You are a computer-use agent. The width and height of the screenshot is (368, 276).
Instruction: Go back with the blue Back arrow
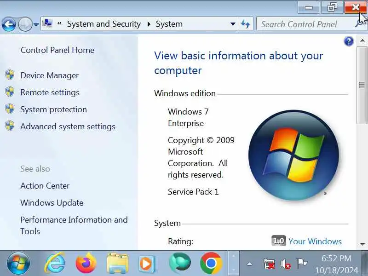click(x=9, y=24)
